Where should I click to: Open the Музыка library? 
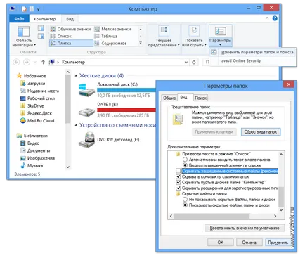32,166
